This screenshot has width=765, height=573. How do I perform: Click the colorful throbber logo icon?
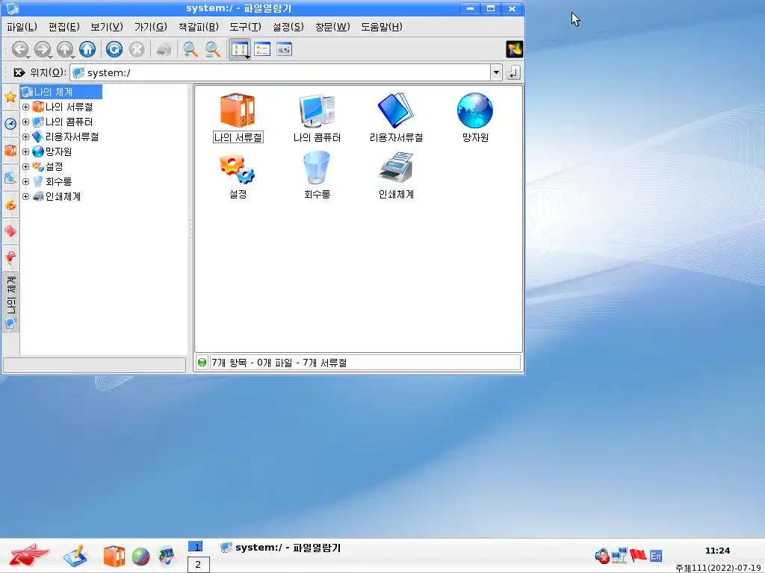[x=514, y=49]
